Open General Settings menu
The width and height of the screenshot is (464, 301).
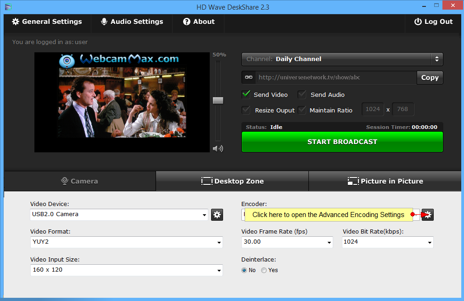(x=47, y=22)
